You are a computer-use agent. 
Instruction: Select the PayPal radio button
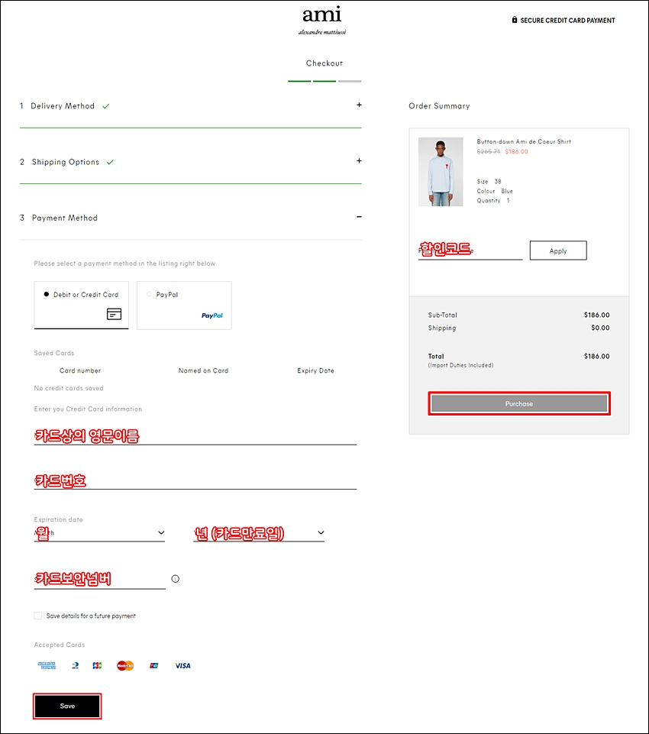coord(149,295)
